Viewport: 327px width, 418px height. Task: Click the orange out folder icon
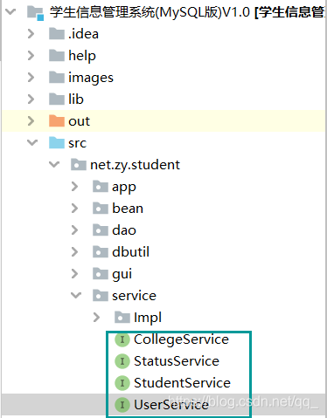coord(57,120)
